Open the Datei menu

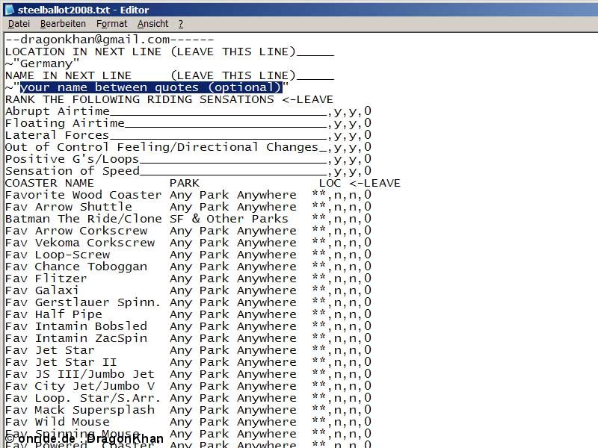click(19, 24)
